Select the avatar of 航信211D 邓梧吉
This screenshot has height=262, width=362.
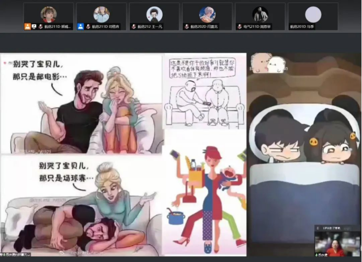point(101,14)
